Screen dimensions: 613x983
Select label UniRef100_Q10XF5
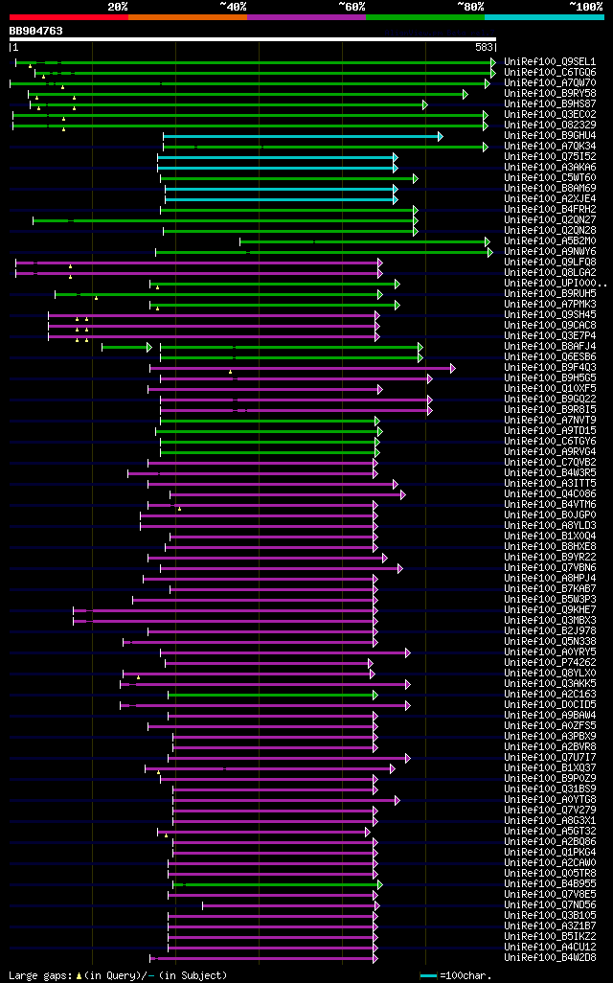(550, 389)
